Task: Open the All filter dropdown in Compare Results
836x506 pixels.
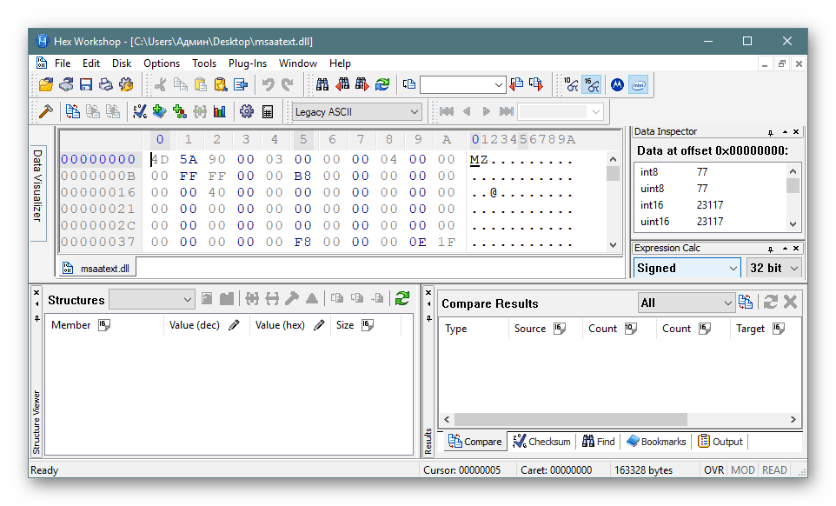Action: pyautogui.click(x=687, y=303)
